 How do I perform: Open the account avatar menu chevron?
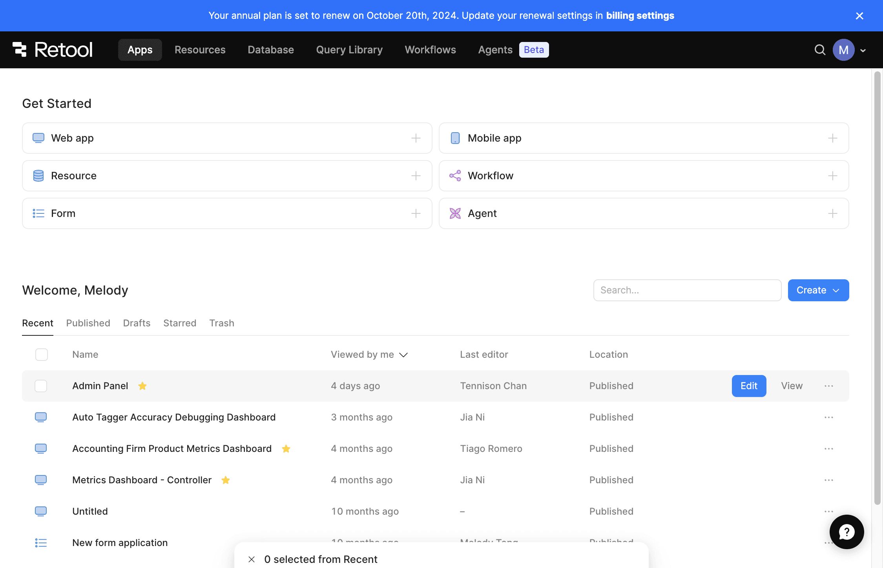click(x=863, y=50)
